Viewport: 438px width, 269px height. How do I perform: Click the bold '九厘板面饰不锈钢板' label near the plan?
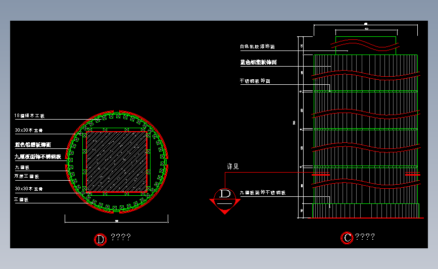pyautogui.click(x=38, y=156)
